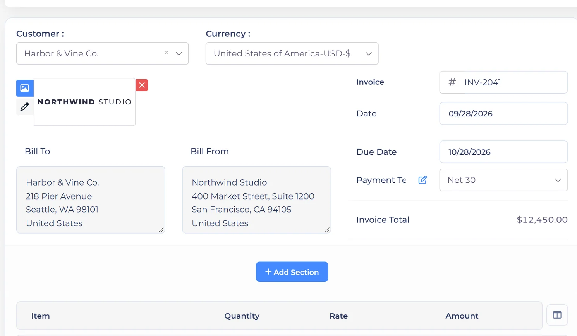Click into the Bill From address box
Image resolution: width=577 pixels, height=336 pixels.
256,200
